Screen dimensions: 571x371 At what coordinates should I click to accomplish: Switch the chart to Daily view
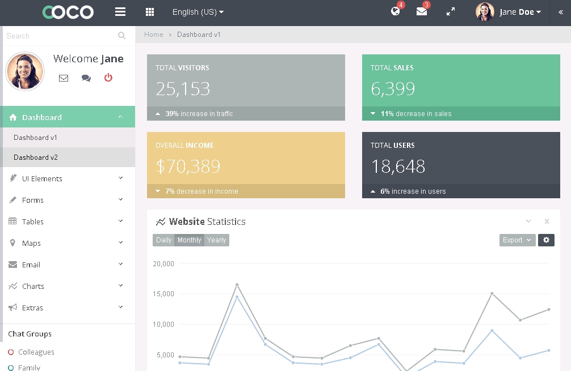coord(163,240)
